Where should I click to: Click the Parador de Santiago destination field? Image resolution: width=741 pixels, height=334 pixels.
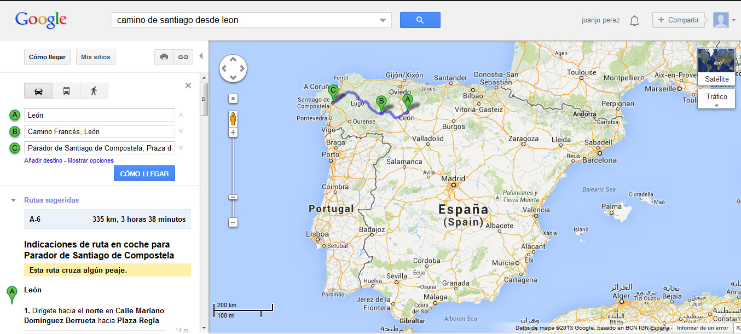point(100,148)
